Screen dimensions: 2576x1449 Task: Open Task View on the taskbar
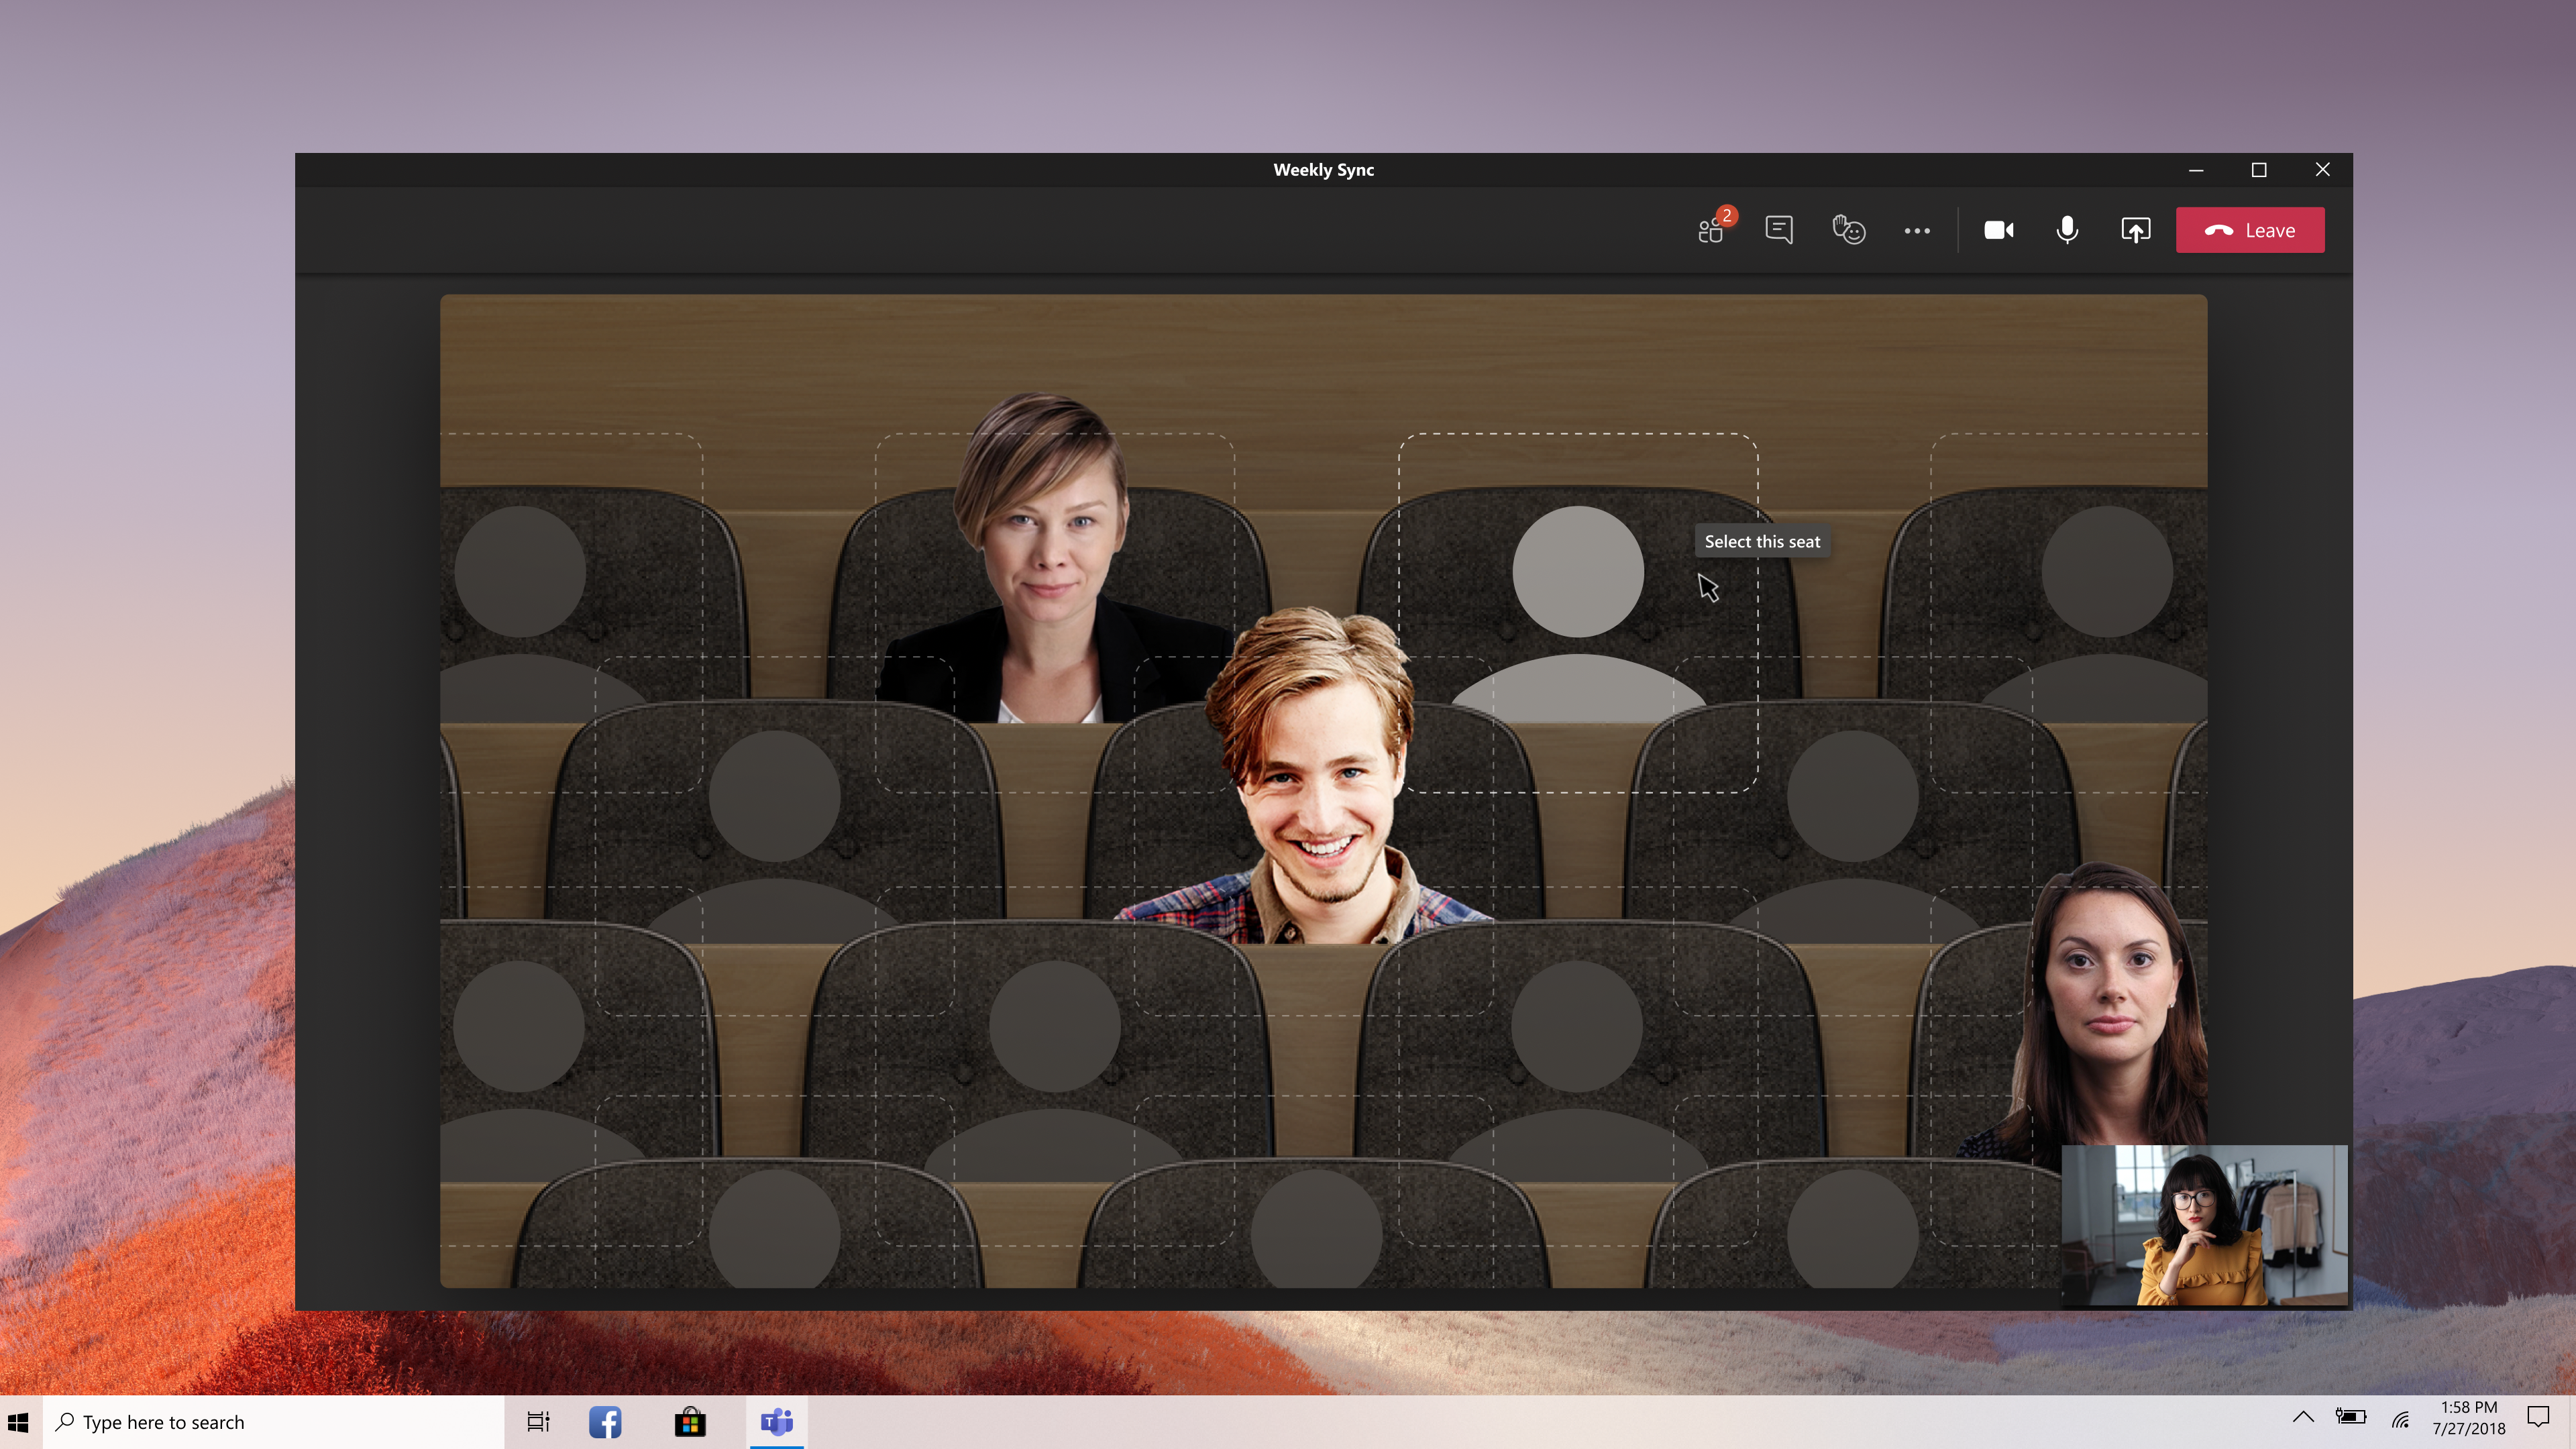pyautogui.click(x=538, y=1421)
